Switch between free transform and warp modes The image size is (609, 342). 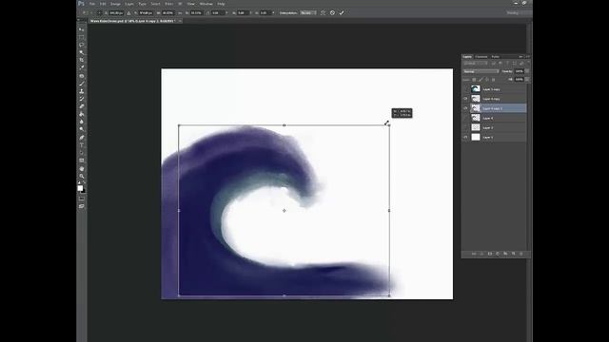tap(323, 12)
